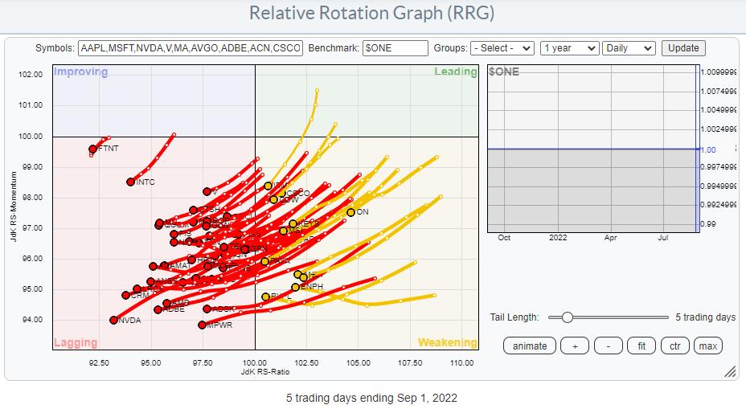The height and width of the screenshot is (409, 746).
Task: Select the INTC marker on the graph
Action: tap(130, 182)
